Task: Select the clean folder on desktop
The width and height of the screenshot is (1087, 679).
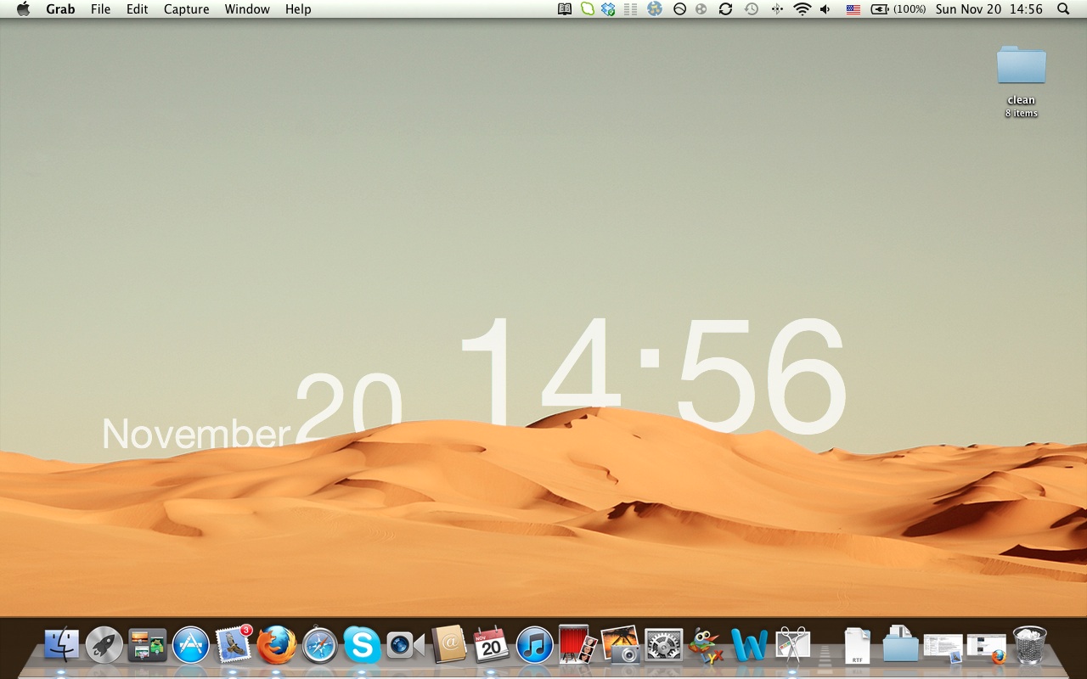Action: pos(1021,66)
